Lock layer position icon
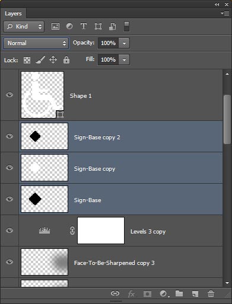232x304 pixels. pyautogui.click(x=53, y=60)
